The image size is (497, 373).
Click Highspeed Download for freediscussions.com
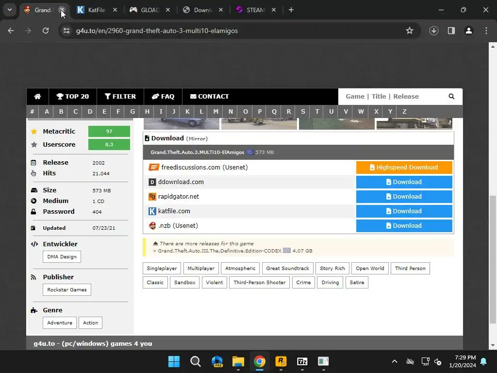pos(404,168)
